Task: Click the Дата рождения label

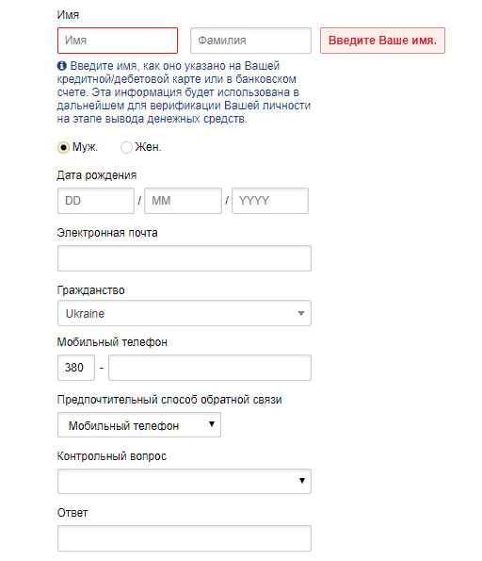Action: point(97,175)
